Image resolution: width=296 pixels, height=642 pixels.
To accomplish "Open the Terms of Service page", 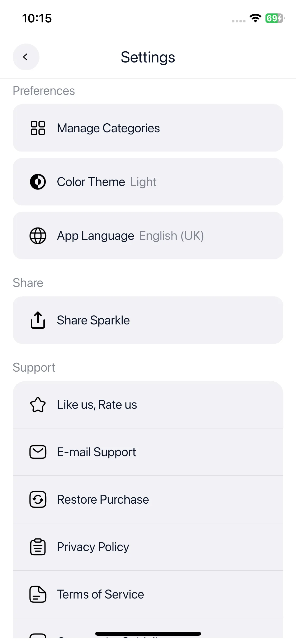I will pyautogui.click(x=148, y=594).
